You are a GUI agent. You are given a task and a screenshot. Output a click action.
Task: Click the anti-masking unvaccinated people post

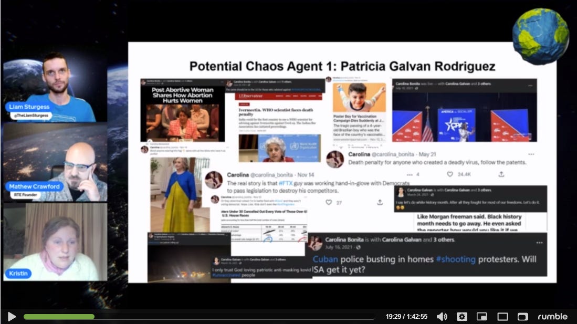(x=261, y=267)
